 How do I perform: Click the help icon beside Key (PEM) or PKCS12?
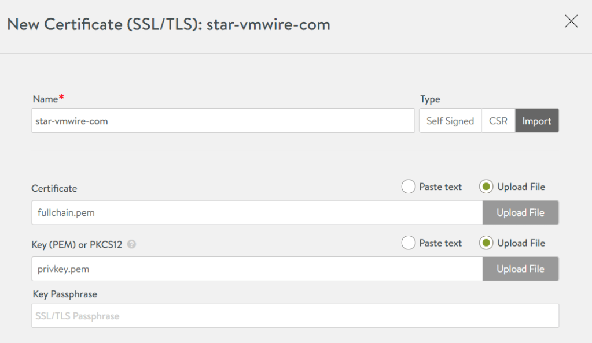131,244
